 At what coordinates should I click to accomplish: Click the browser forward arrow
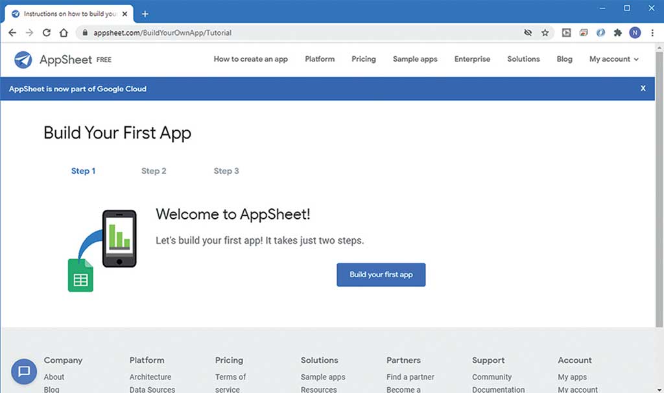coord(29,32)
